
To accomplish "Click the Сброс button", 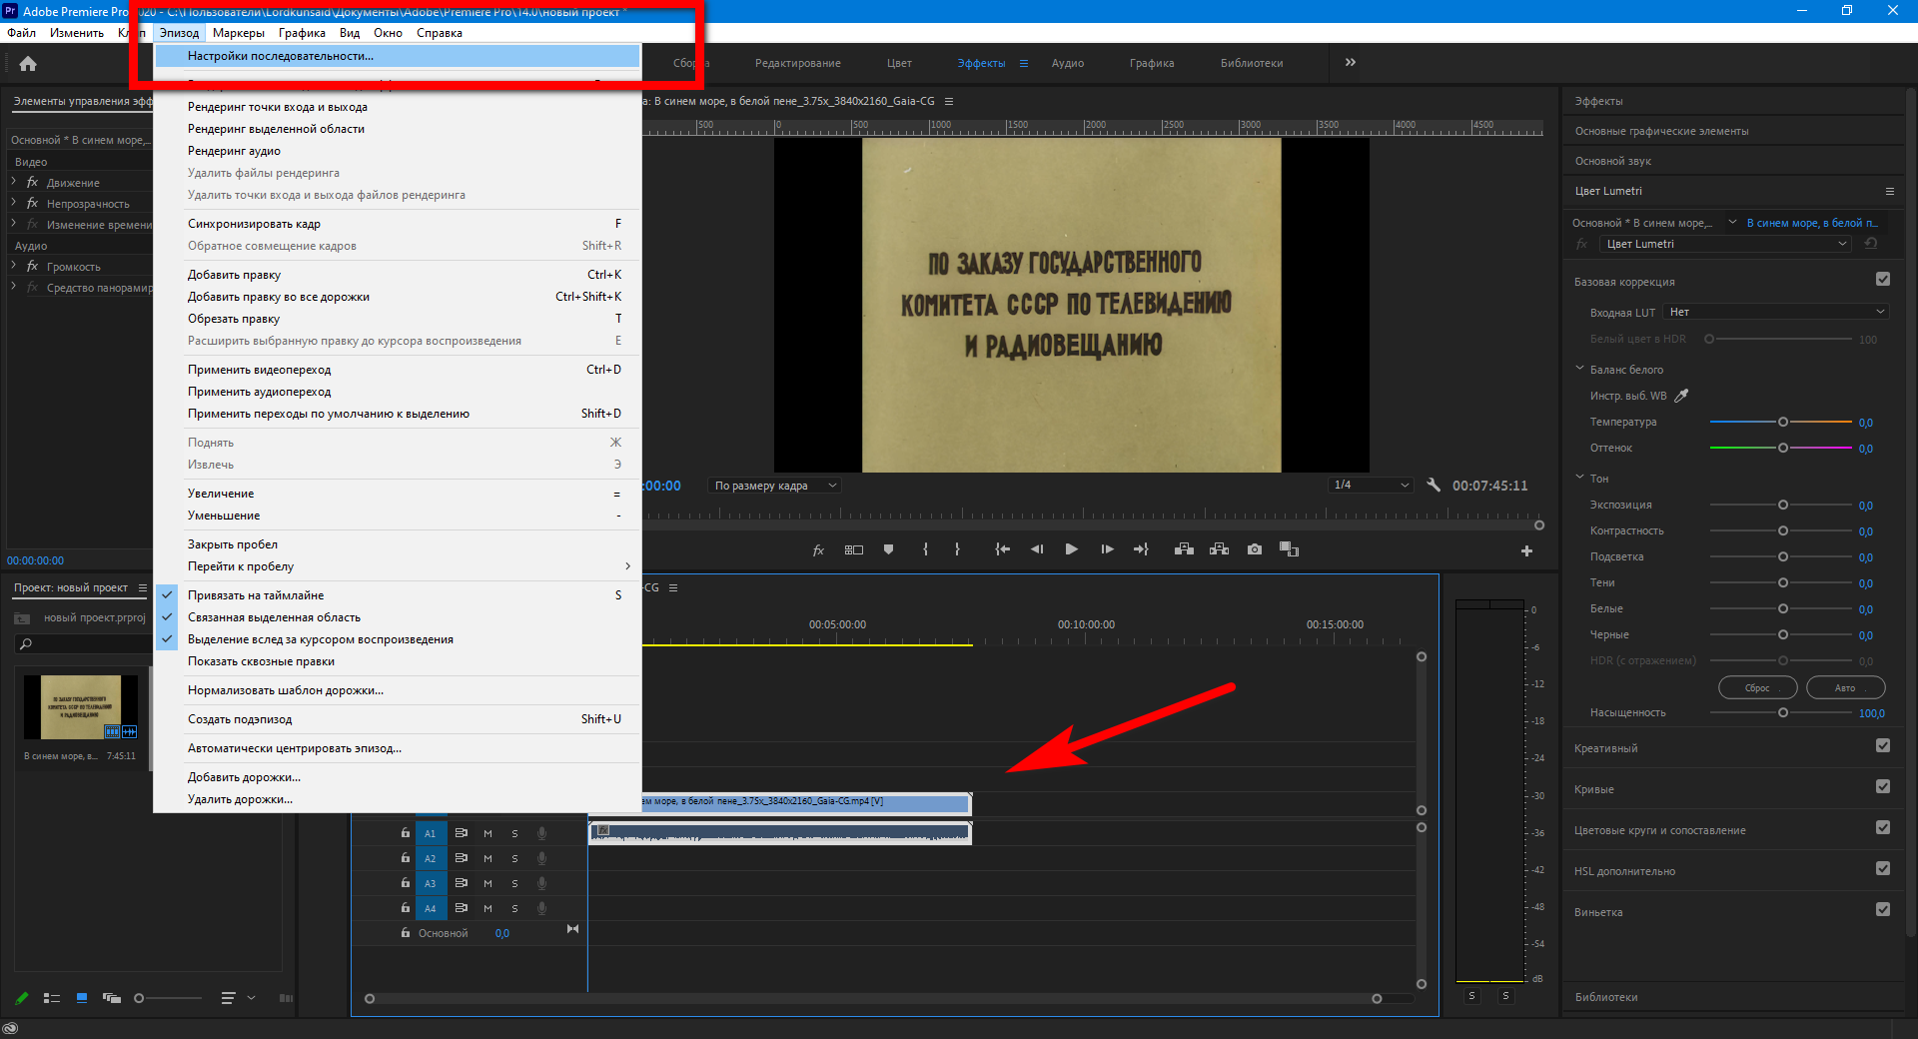I will [1757, 687].
